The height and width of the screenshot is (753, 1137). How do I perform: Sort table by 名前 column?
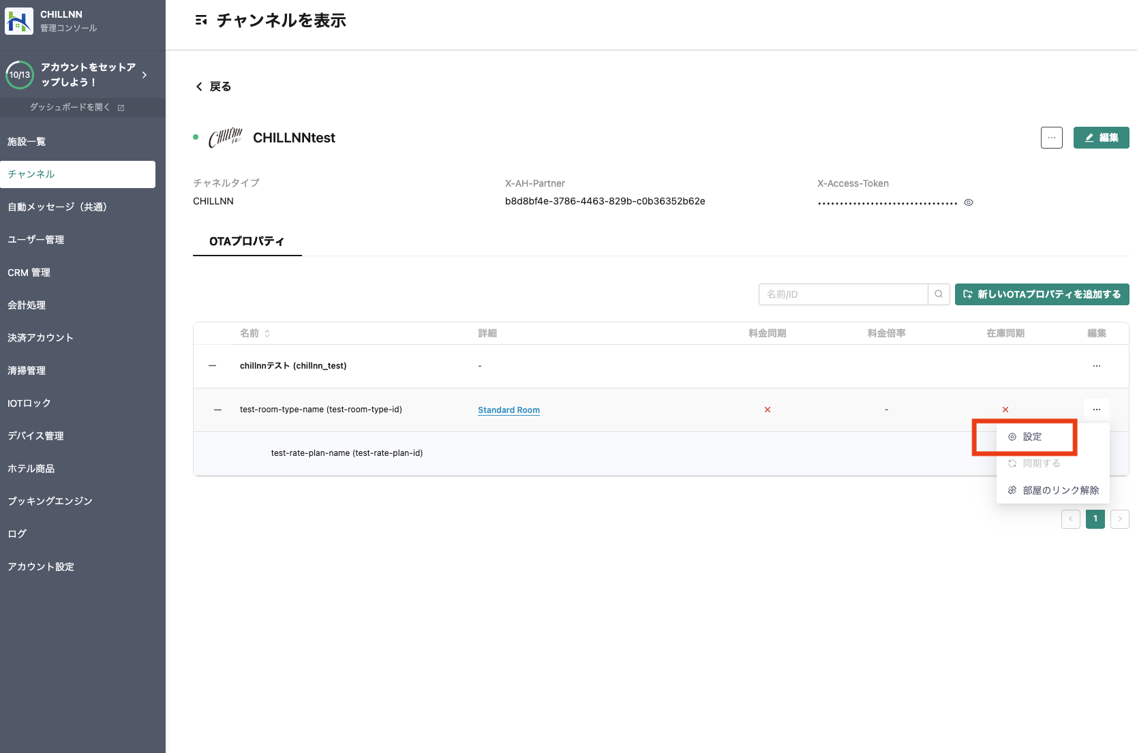coord(255,333)
